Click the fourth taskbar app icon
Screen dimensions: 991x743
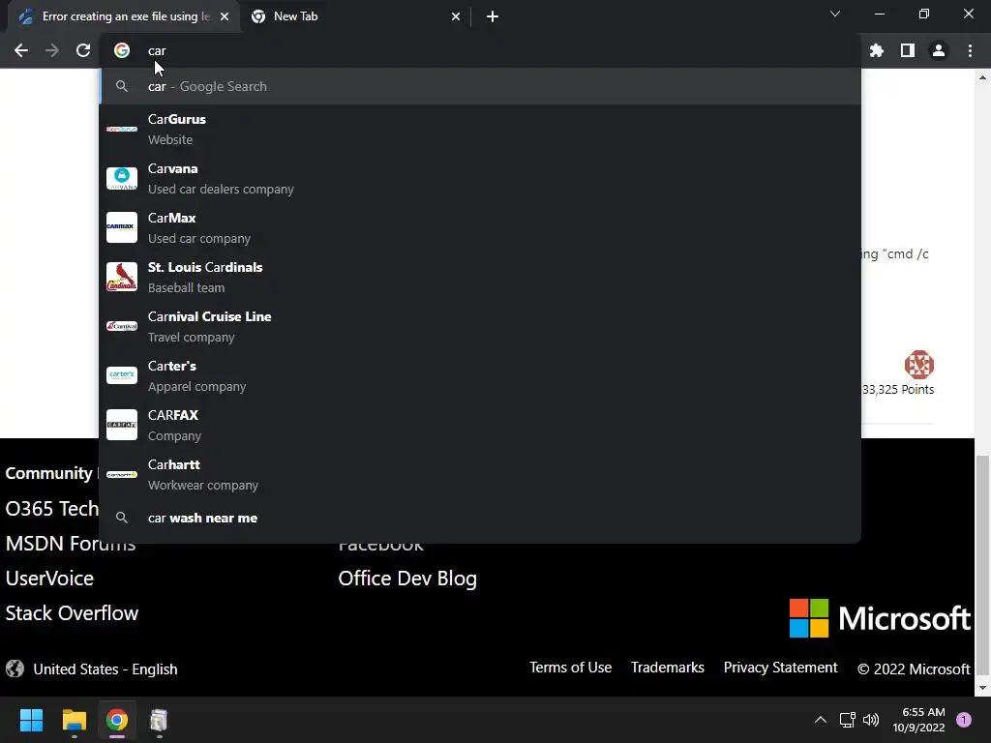tap(159, 720)
